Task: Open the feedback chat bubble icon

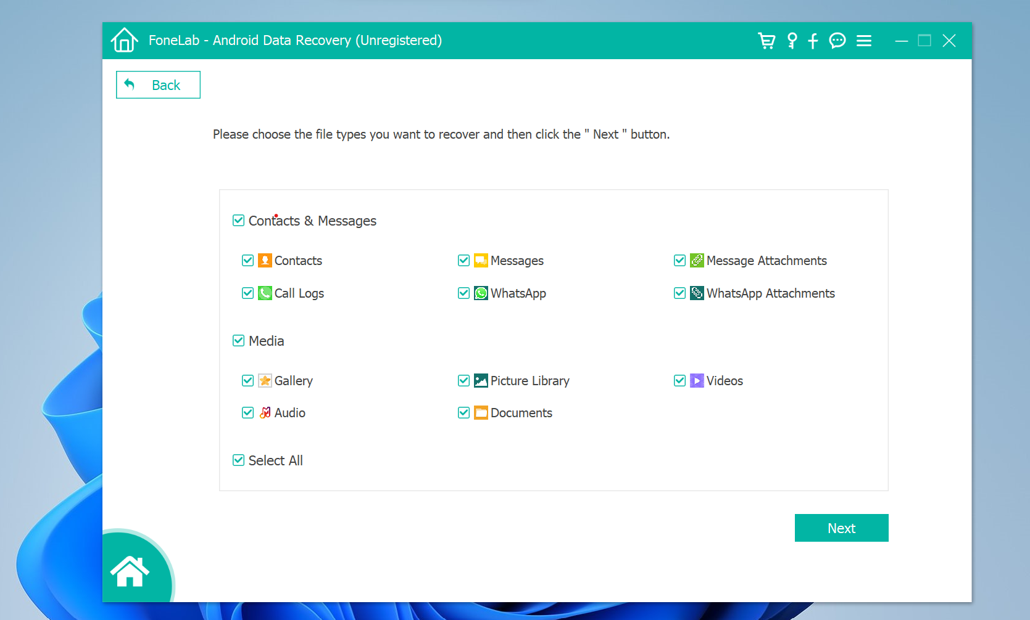Action: coord(837,41)
